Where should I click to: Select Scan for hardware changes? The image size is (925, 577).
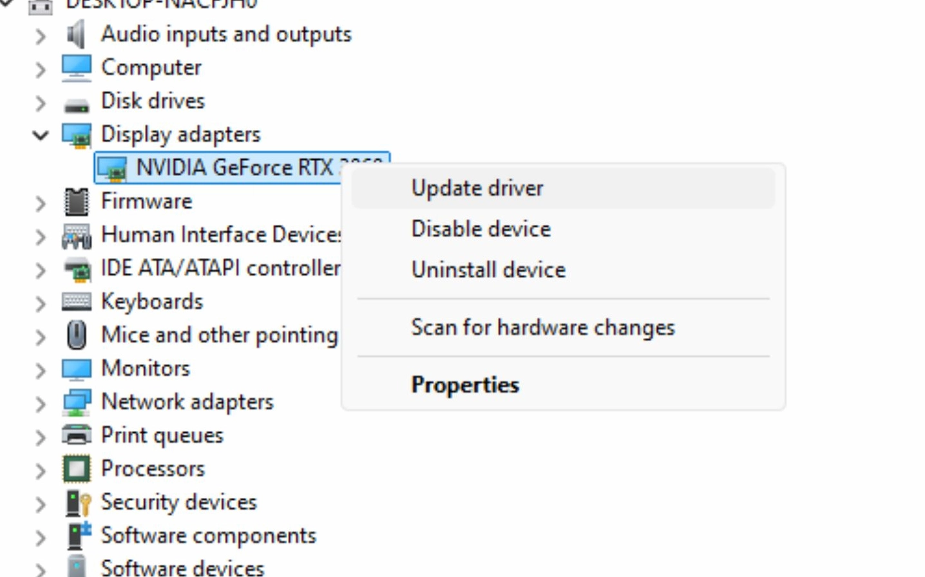(x=543, y=328)
